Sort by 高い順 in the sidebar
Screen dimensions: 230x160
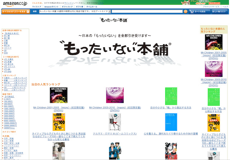(x=7, y=38)
